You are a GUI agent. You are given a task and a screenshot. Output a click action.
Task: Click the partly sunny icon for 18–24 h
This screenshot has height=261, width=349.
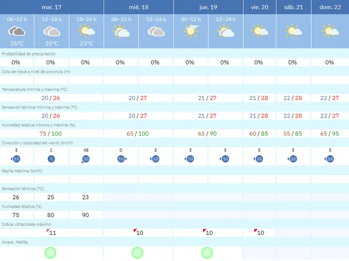point(87,30)
